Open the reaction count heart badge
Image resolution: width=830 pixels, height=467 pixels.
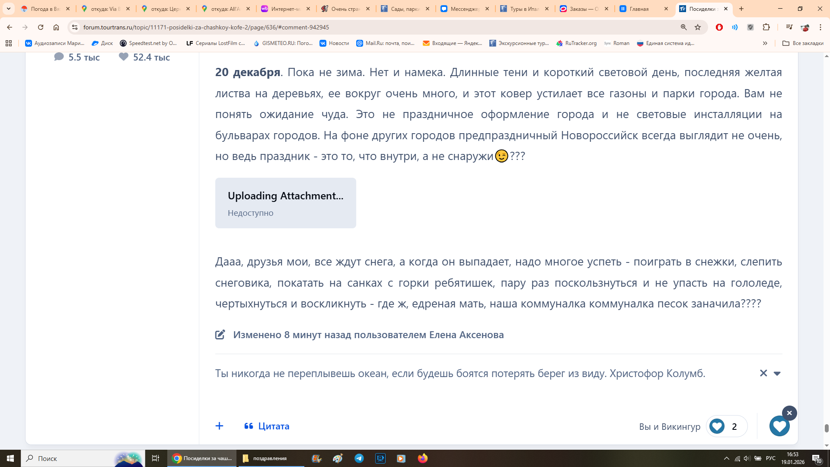coord(726,426)
